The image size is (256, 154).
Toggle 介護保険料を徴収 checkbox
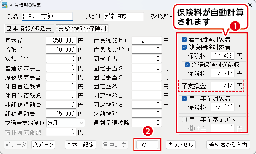[187, 64]
